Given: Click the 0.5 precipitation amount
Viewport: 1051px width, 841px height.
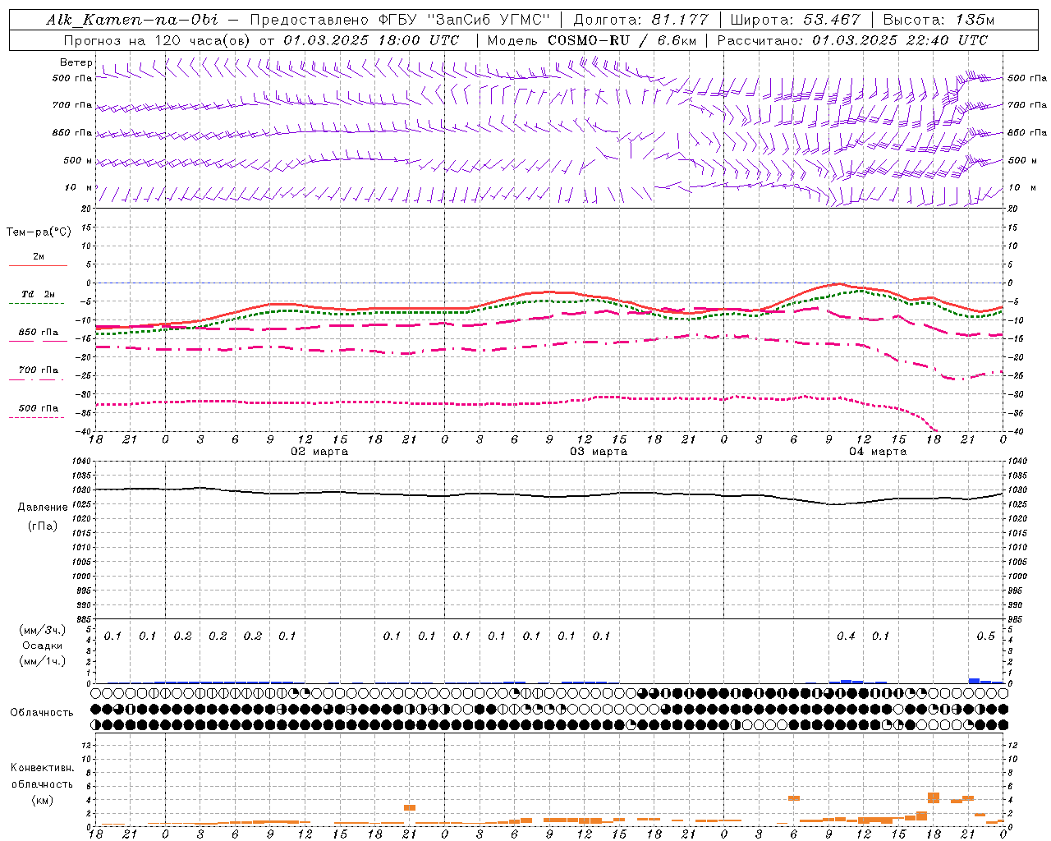Looking at the screenshot, I should coord(985,636).
